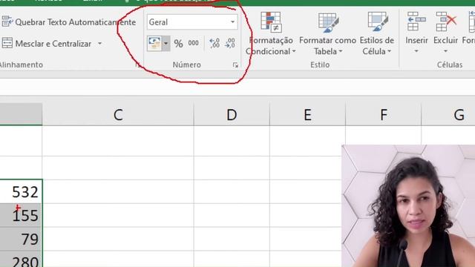The width and height of the screenshot is (475, 267).
Task: Click the Formatar como Tabela icon
Action: [x=328, y=22]
